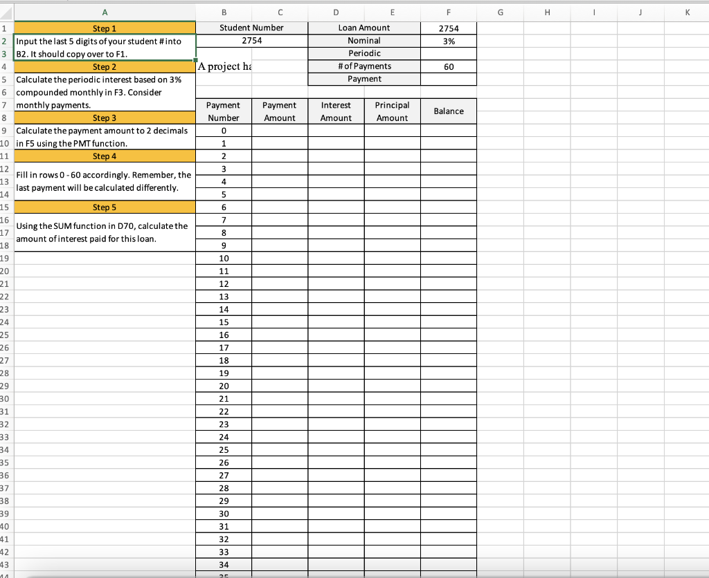Click Principal Amount cell for payment 1
Image resolution: width=709 pixels, height=578 pixels.
tap(392, 143)
